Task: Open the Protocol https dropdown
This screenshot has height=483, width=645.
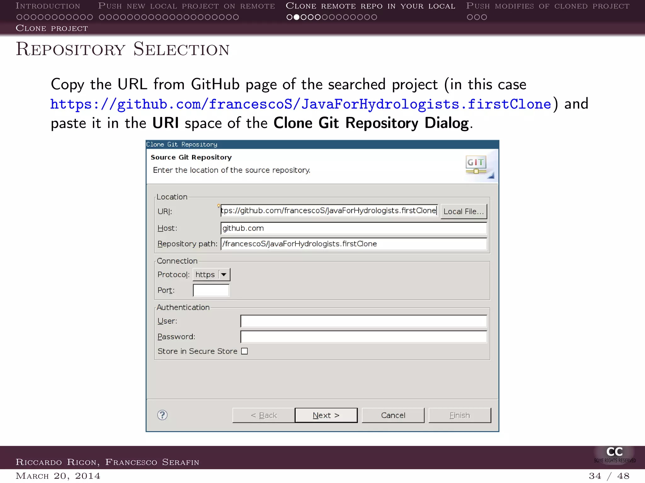Action: click(x=211, y=275)
